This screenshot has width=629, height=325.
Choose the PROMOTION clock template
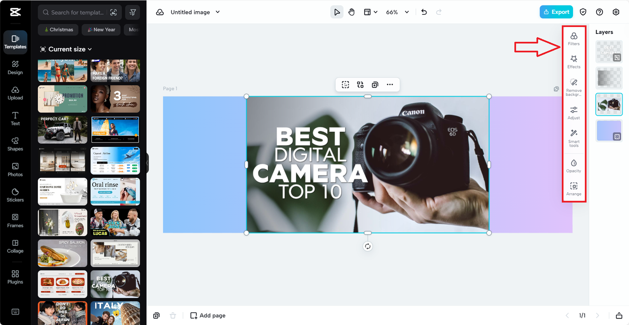click(x=62, y=99)
